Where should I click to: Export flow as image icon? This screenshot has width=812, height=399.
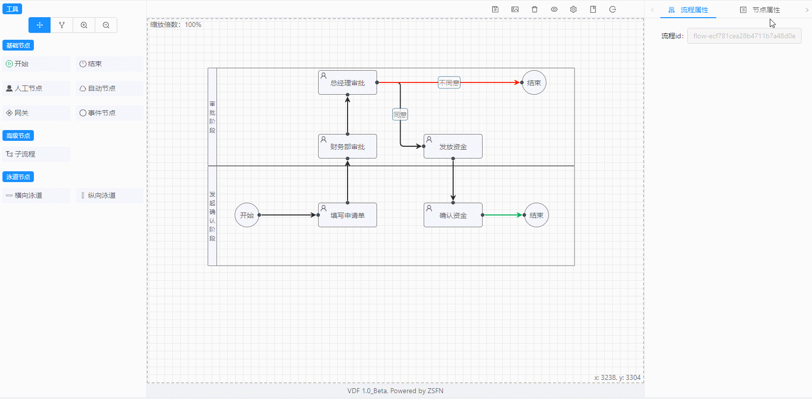click(515, 9)
